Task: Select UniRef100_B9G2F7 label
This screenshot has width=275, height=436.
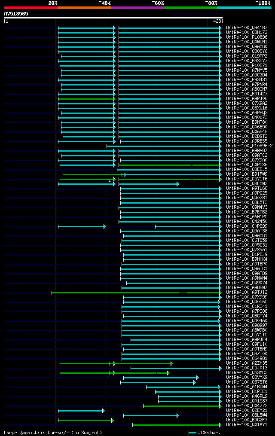Action: click(x=247, y=420)
